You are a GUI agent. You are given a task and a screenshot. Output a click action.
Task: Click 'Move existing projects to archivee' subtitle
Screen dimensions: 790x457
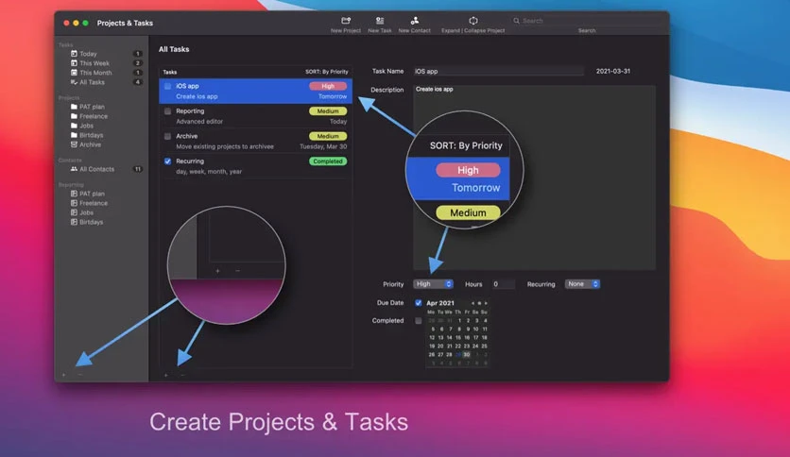tap(225, 146)
